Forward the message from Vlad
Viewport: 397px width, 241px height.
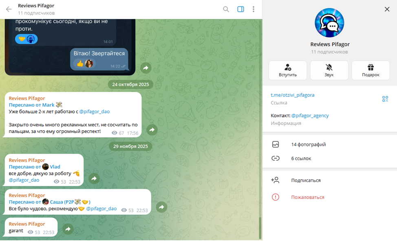tap(94, 178)
